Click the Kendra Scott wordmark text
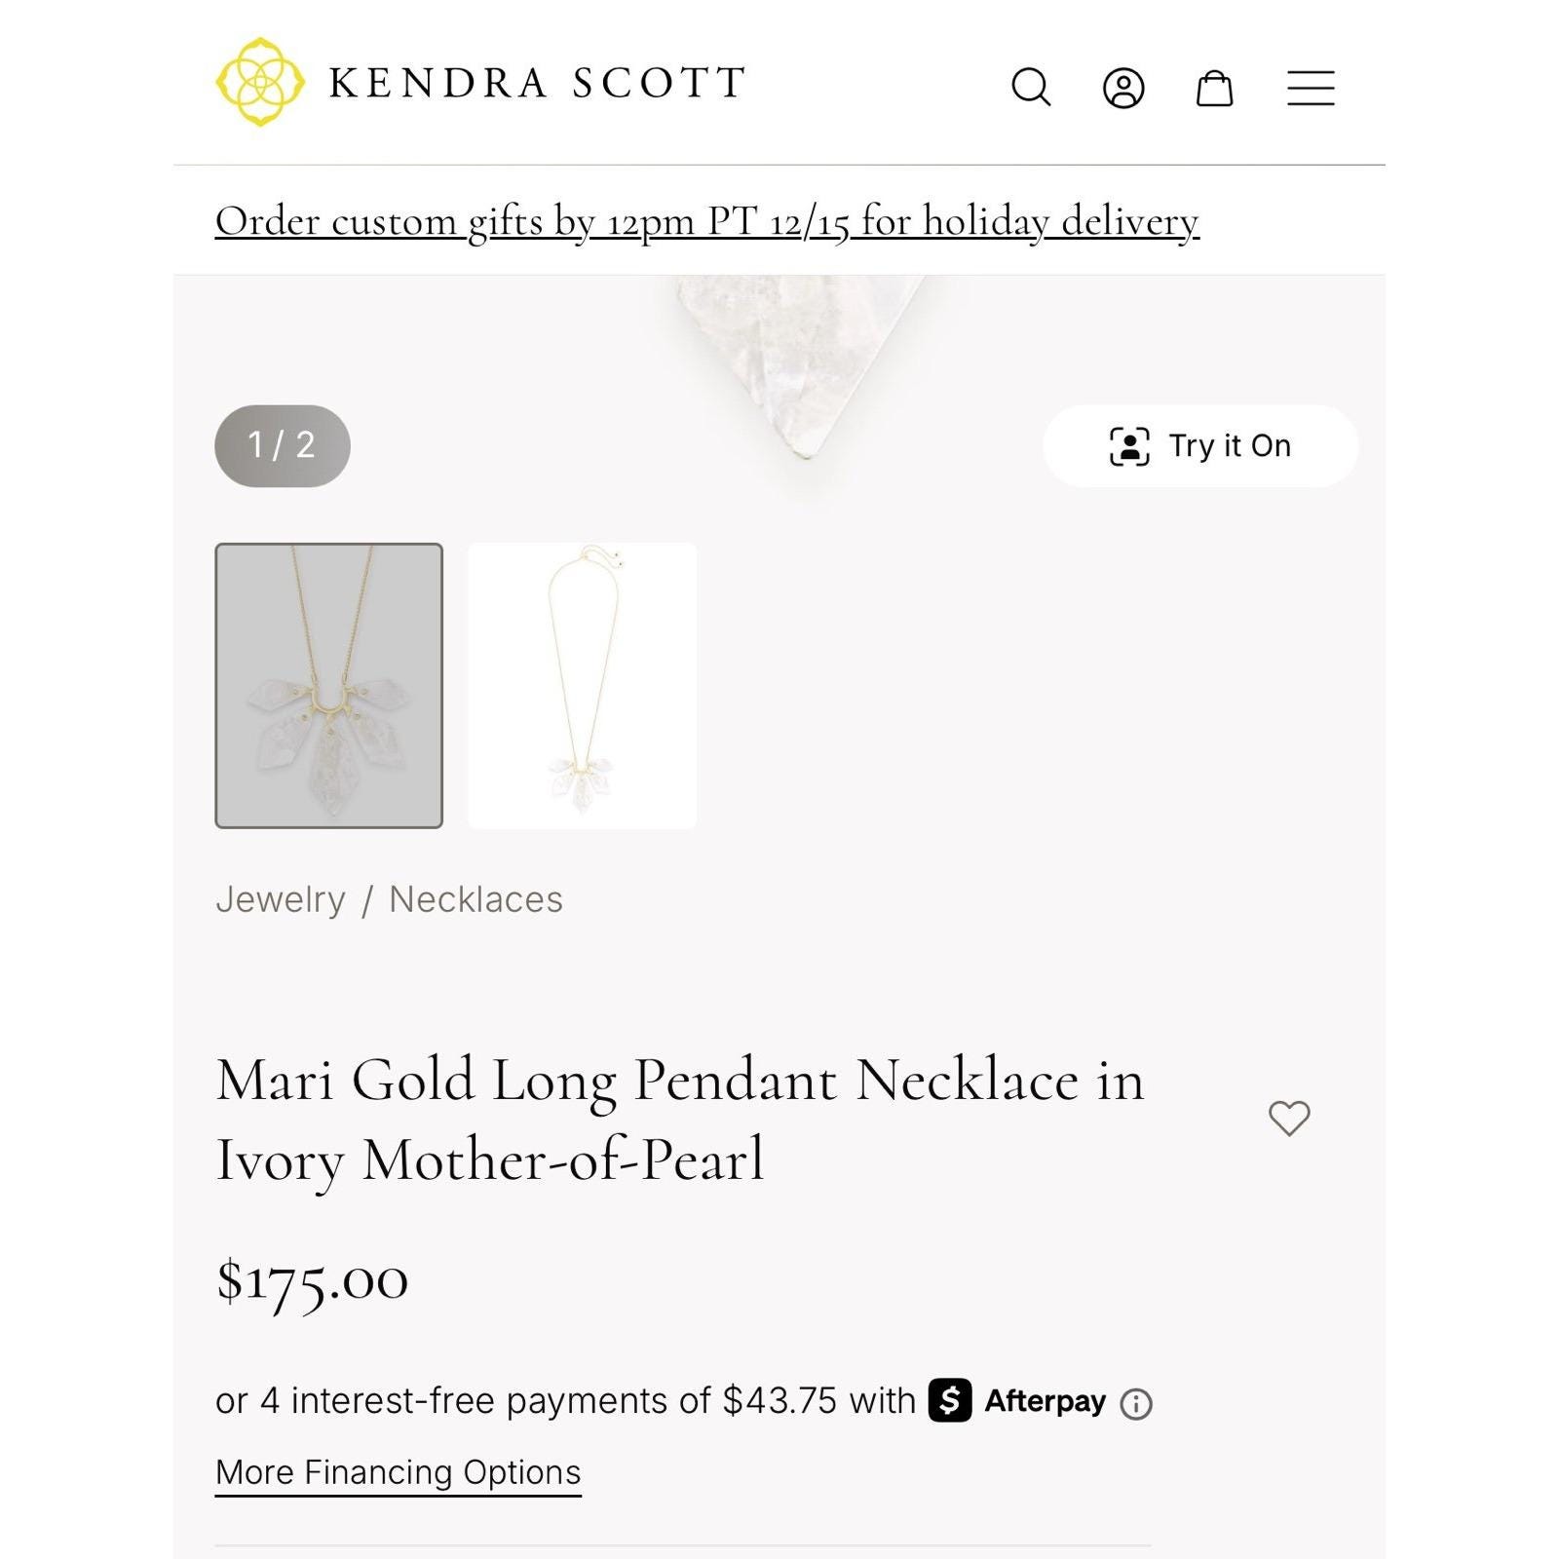 [x=537, y=84]
